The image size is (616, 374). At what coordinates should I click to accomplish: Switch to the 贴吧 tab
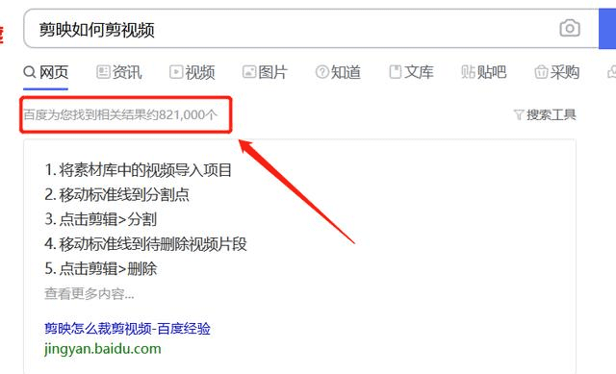pyautogui.click(x=484, y=72)
